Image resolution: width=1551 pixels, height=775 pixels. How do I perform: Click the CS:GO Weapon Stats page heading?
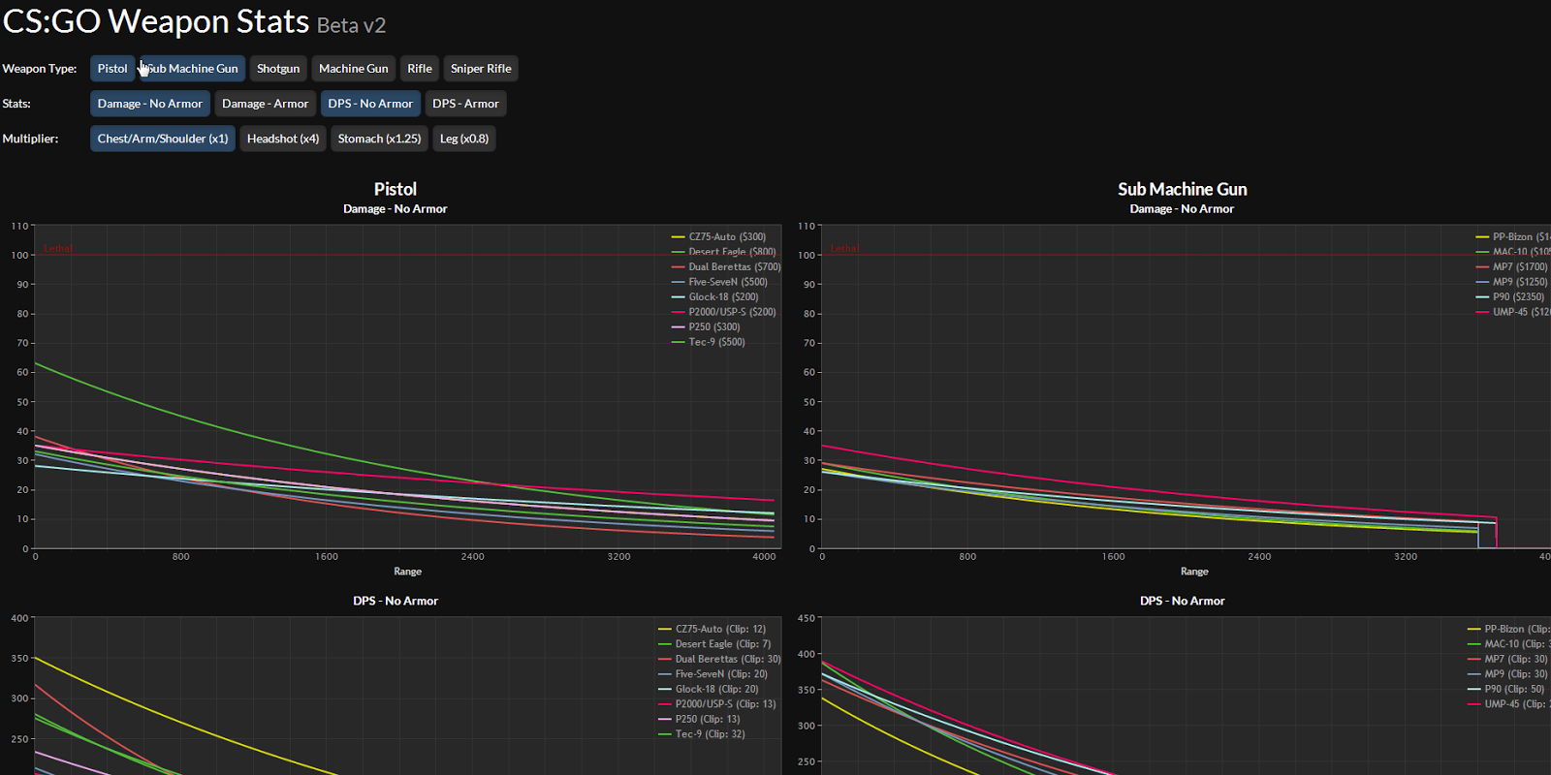click(156, 21)
